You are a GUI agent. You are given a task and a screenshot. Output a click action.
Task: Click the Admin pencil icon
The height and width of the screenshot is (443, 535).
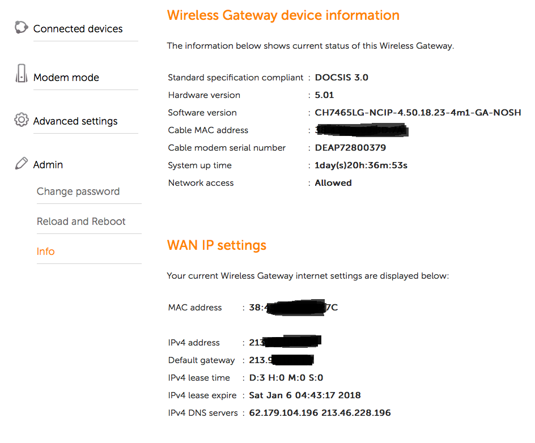(21, 164)
